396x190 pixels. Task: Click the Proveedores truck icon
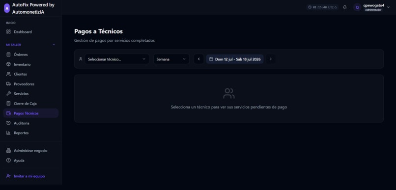pyautogui.click(x=8, y=84)
